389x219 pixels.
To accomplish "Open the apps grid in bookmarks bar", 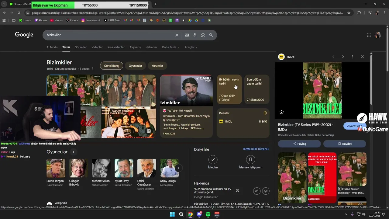I will click(4, 20).
